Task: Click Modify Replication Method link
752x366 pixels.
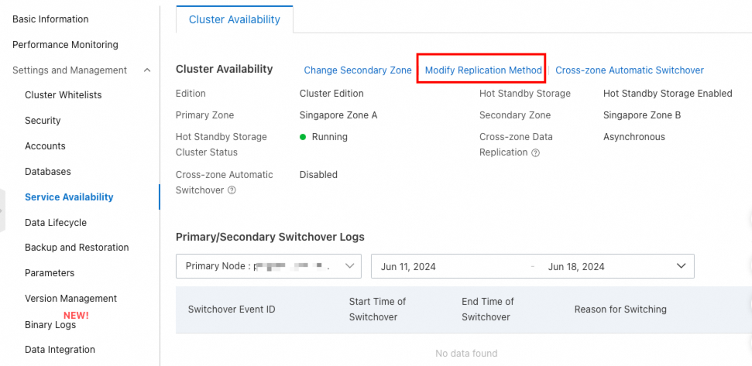Action: click(483, 70)
